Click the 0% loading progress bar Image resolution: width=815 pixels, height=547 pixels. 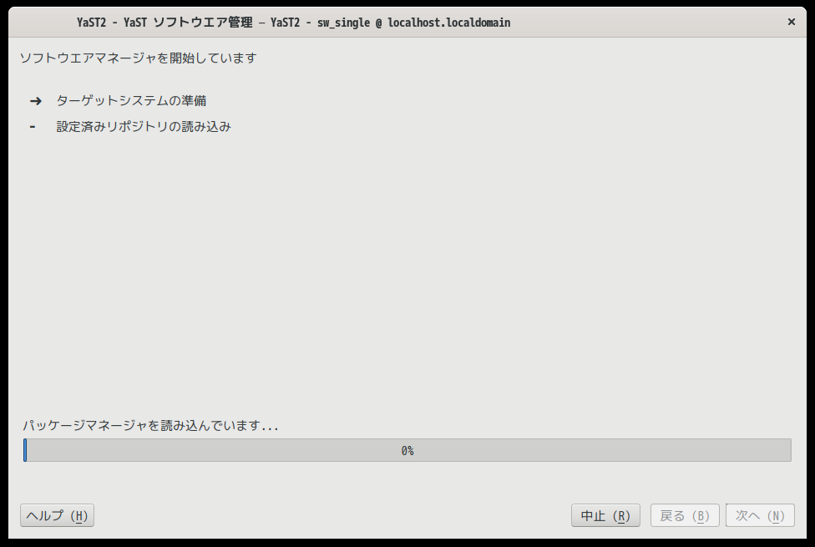pos(407,450)
